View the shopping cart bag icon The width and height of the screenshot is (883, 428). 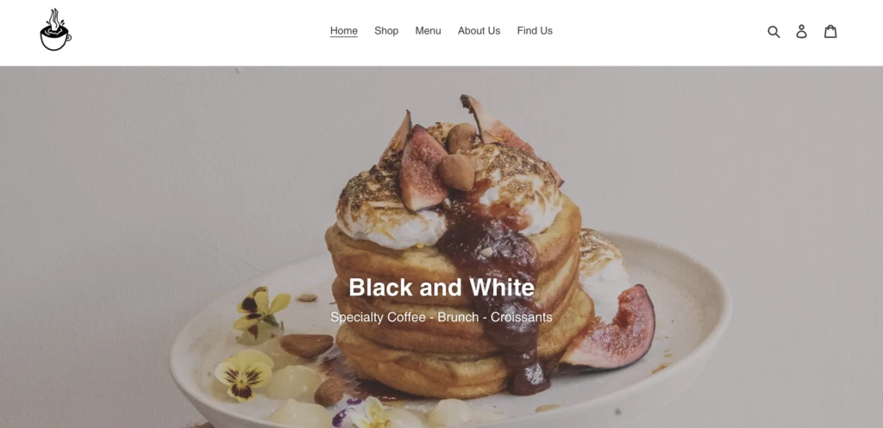coord(830,32)
